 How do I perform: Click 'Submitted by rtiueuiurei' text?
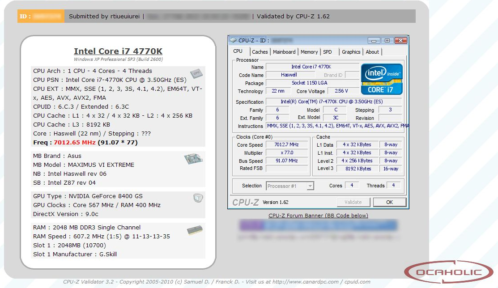pyautogui.click(x=104, y=16)
